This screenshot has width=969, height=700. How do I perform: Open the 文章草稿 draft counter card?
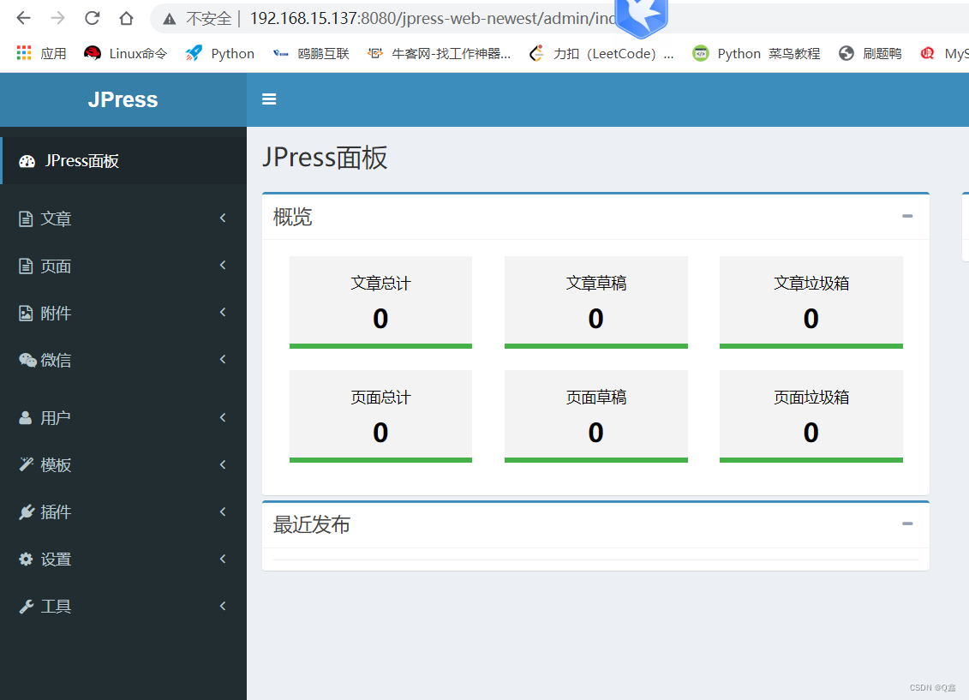[x=595, y=302]
